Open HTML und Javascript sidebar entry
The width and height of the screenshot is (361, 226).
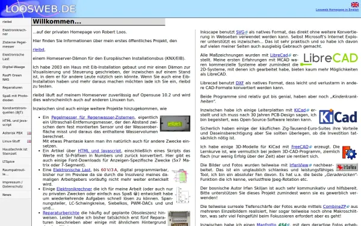point(16,123)
